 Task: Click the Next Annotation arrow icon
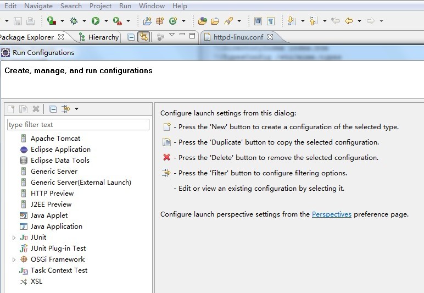pyautogui.click(x=292, y=21)
